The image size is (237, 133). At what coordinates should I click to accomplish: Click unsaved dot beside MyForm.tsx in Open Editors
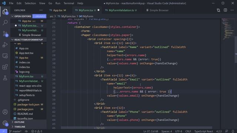coord(16,25)
